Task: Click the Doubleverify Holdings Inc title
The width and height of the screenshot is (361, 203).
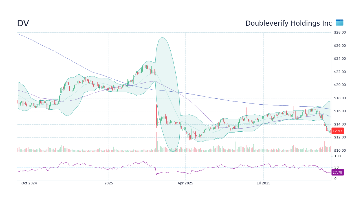Action: [289, 23]
